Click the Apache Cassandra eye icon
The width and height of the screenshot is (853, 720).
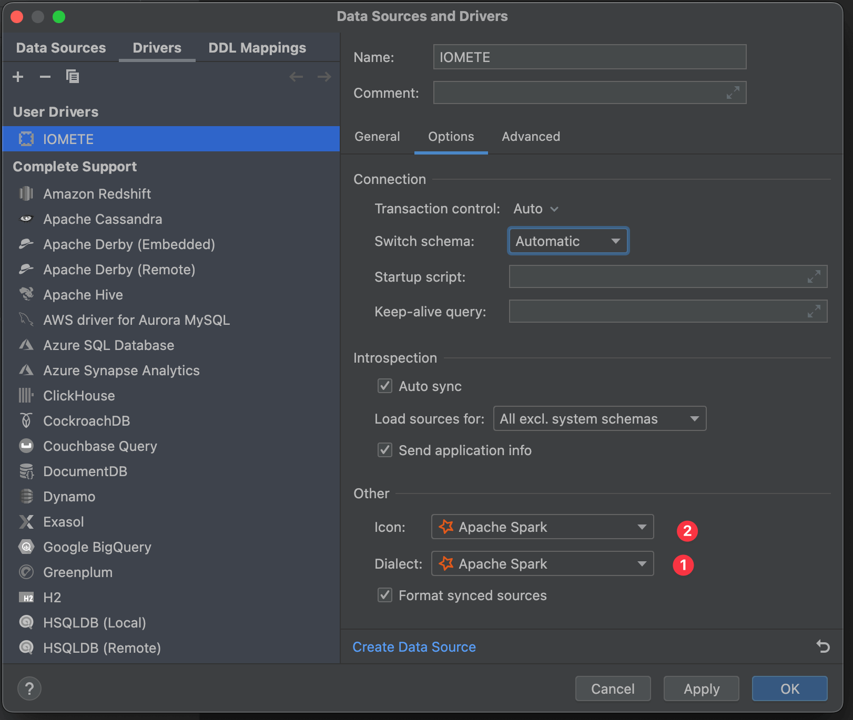coord(26,219)
